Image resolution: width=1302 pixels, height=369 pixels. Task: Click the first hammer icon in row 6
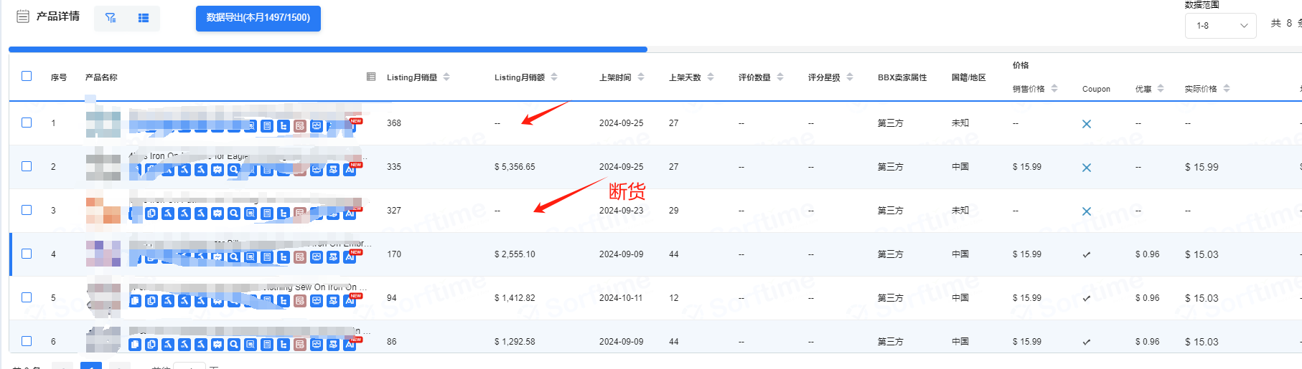pos(168,345)
